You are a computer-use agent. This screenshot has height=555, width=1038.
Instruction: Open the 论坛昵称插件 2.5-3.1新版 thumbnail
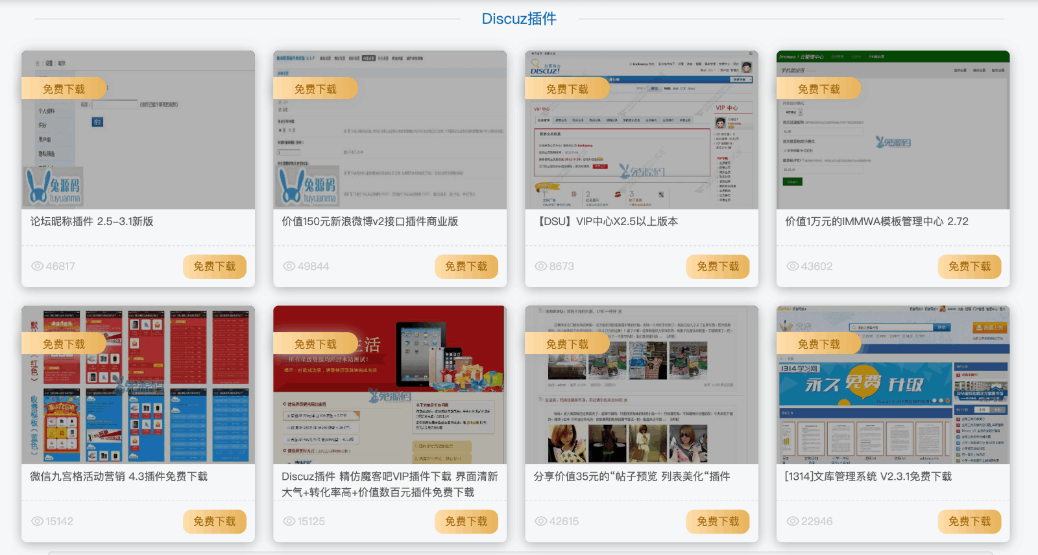click(x=138, y=130)
